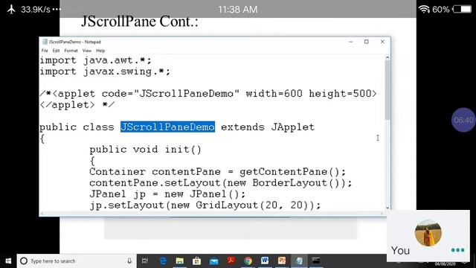Click the 'You' video thumbnail avatar

428,233
